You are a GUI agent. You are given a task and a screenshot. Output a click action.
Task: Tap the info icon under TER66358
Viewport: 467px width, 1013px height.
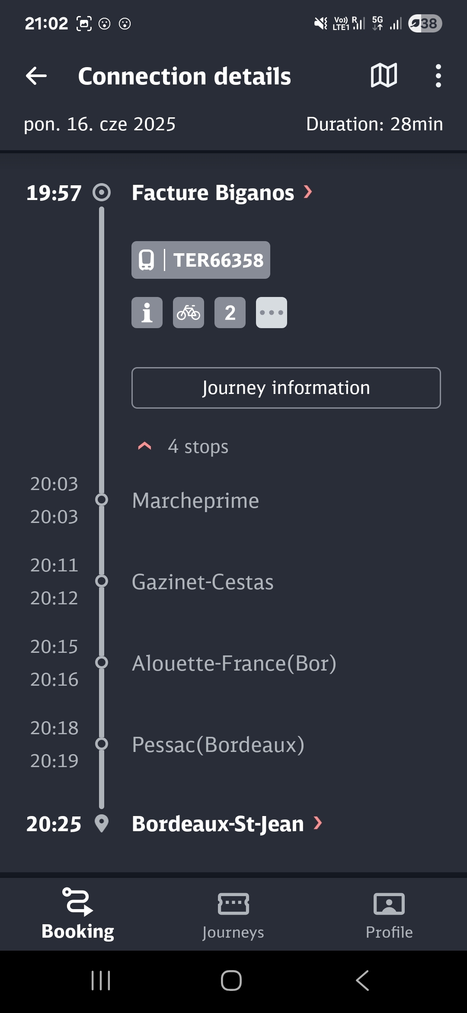point(147,313)
